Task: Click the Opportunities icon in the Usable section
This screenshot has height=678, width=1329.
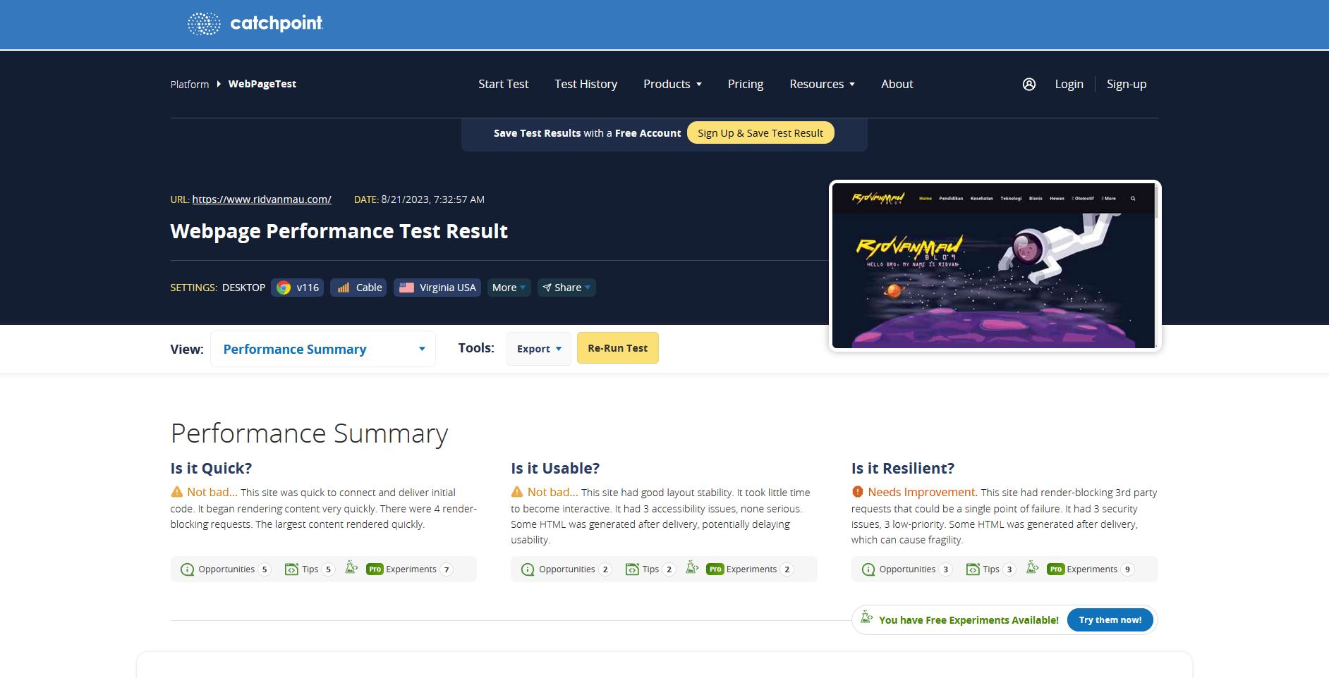Action: point(528,569)
